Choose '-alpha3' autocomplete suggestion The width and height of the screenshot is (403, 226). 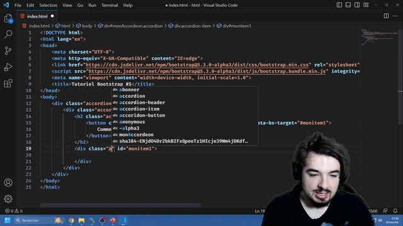point(184,128)
